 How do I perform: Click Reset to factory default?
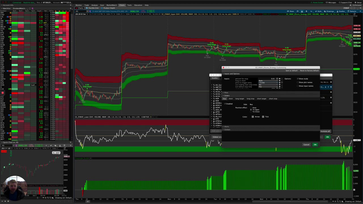pos(309,71)
